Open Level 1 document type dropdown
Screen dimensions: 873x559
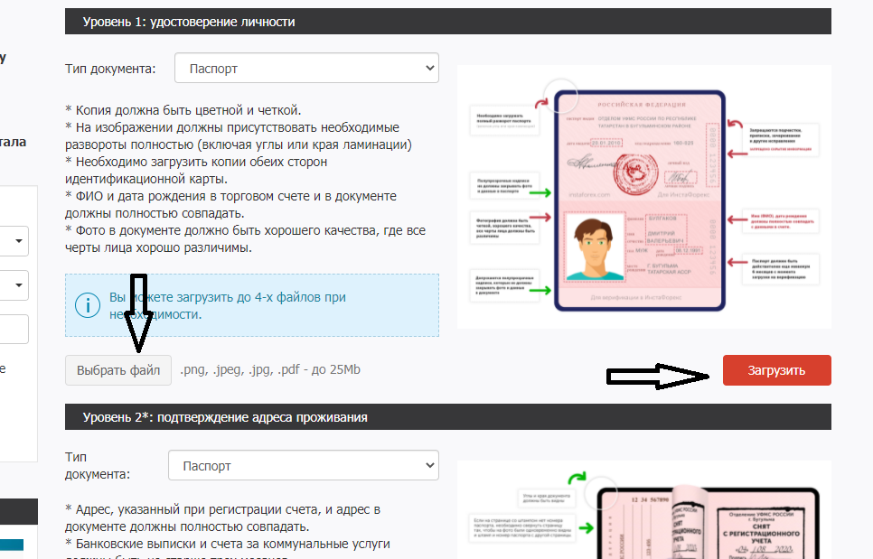point(306,68)
